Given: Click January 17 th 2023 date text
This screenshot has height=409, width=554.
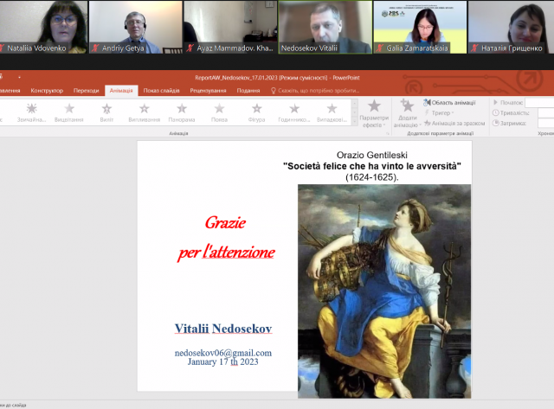Looking at the screenshot, I should coord(223,361).
